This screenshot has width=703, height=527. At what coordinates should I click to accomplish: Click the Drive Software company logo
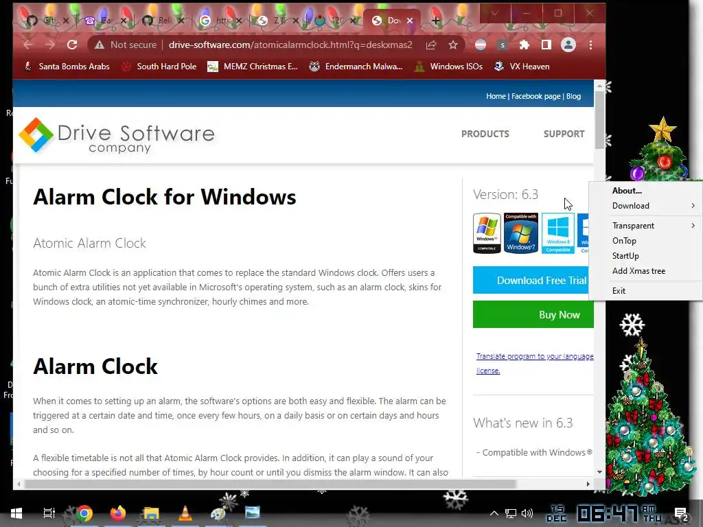117,135
